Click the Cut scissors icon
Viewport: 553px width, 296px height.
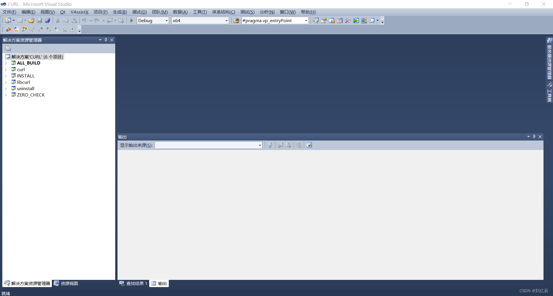[58, 20]
